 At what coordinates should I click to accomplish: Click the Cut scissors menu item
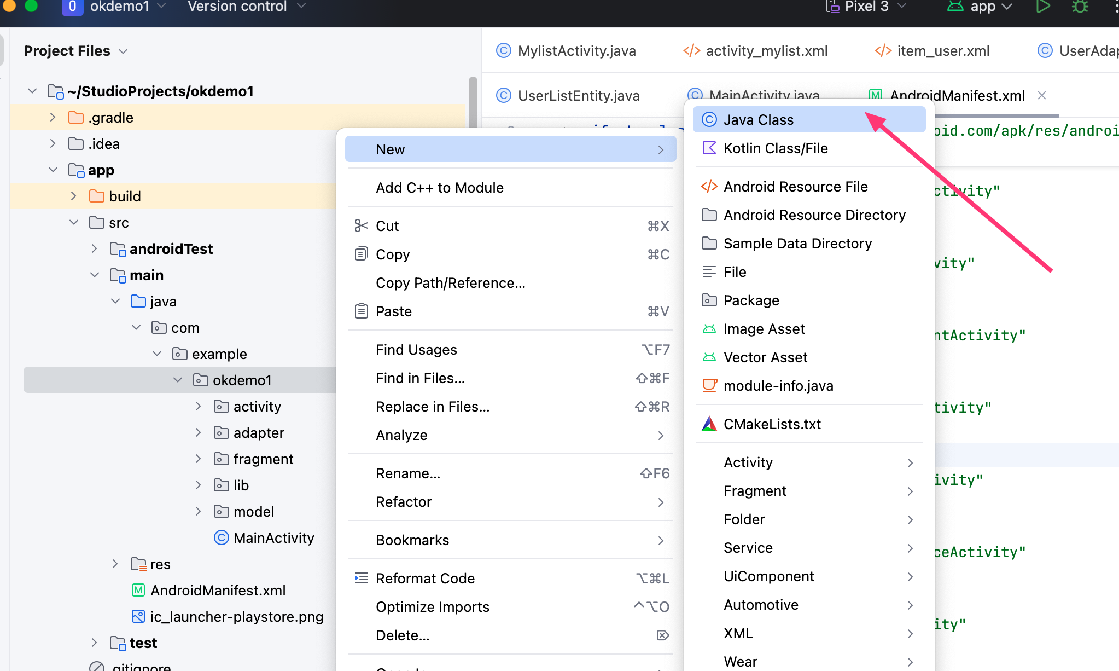tap(387, 226)
